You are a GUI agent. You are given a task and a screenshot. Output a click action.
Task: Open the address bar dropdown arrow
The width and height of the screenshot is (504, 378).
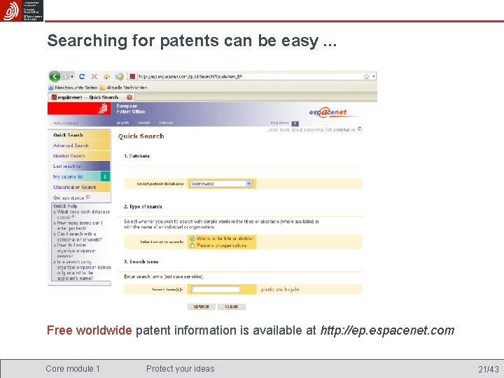click(x=374, y=76)
